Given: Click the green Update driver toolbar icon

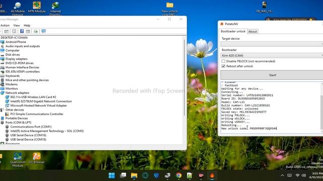Looking at the screenshot, I should 36,31.
